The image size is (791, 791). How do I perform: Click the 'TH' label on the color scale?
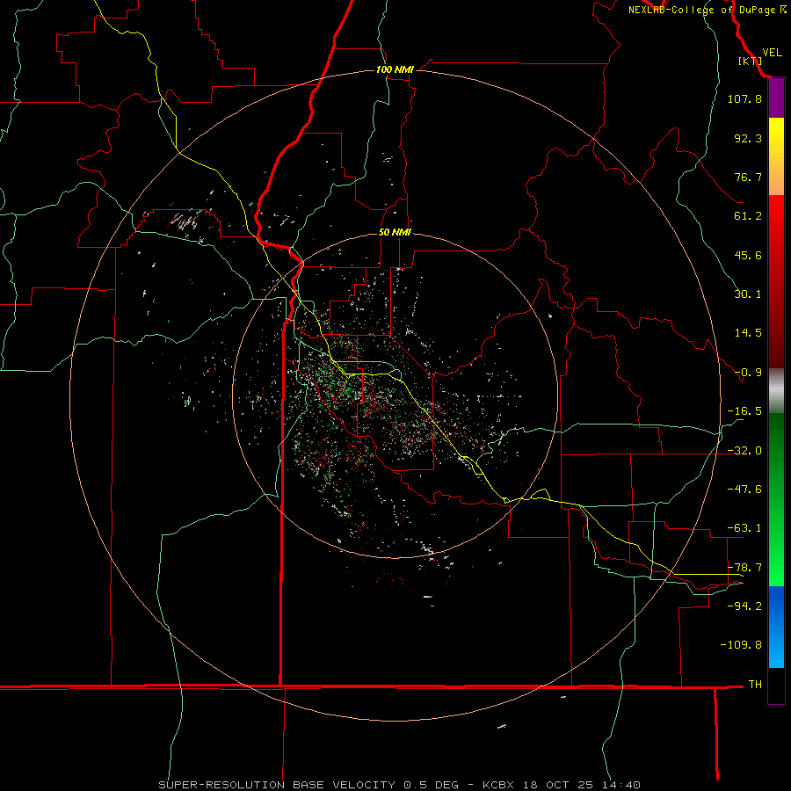(755, 684)
